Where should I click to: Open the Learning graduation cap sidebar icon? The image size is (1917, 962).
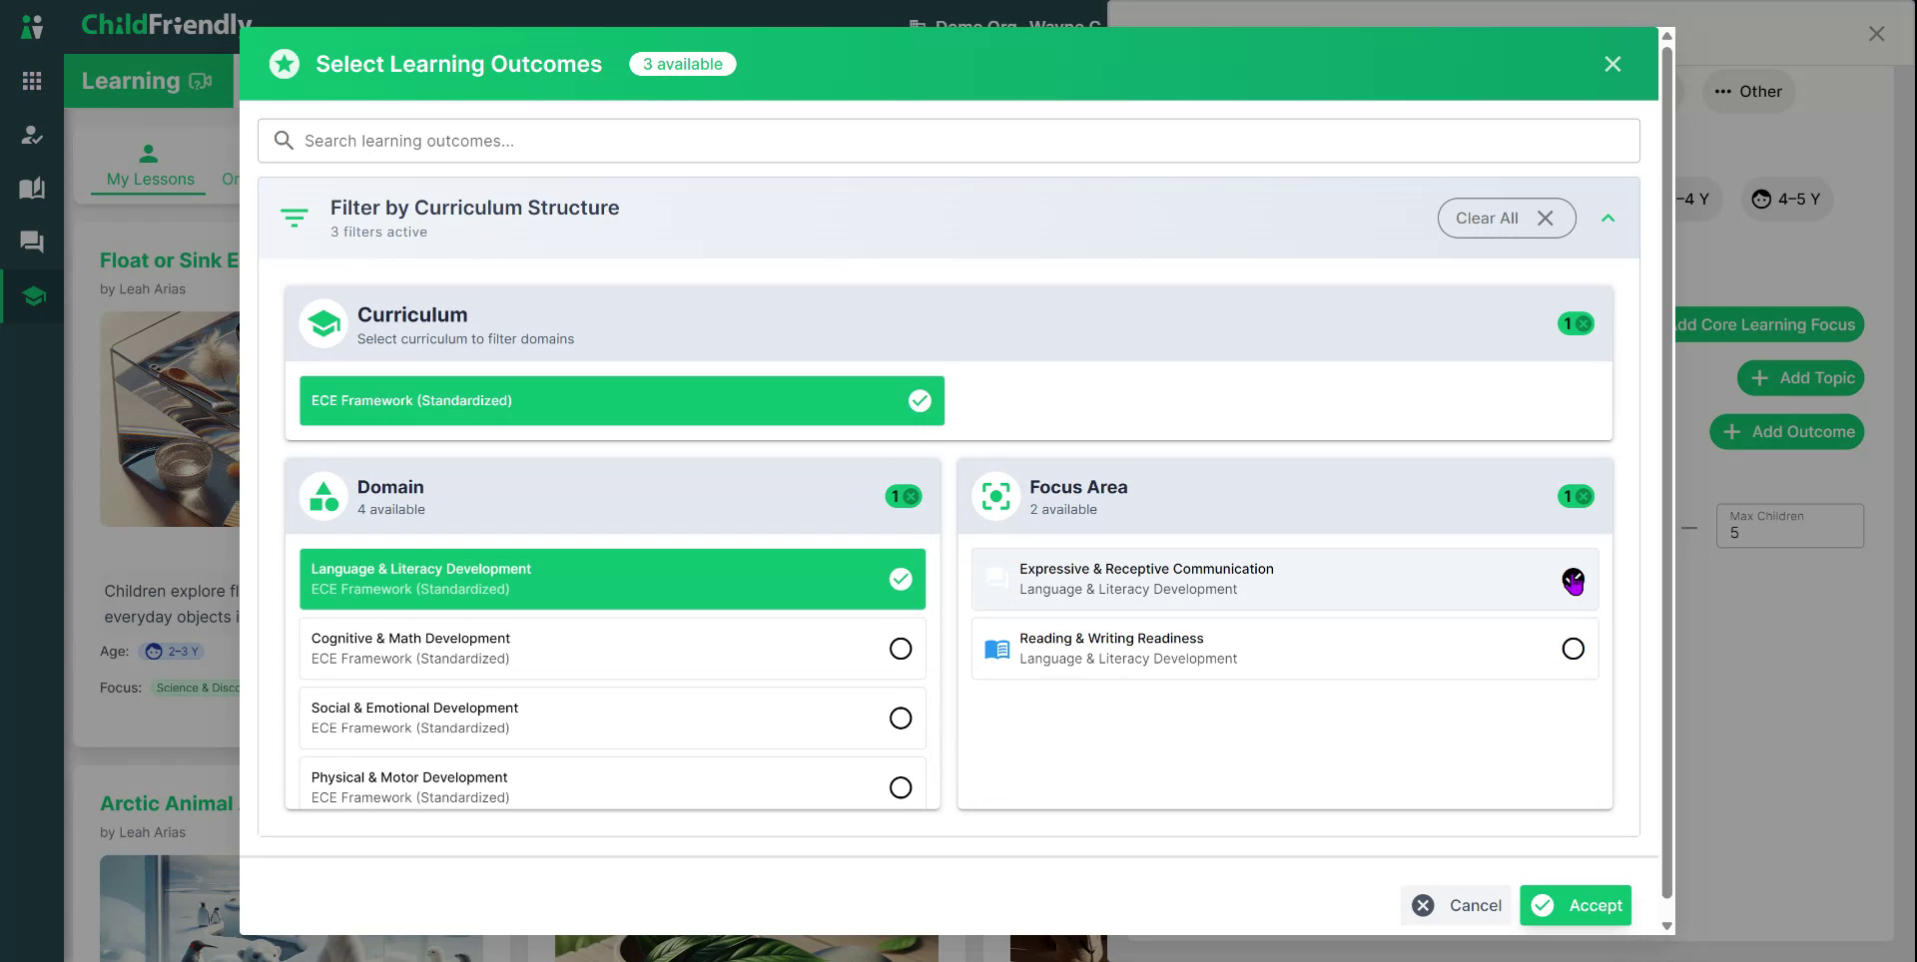tap(34, 295)
